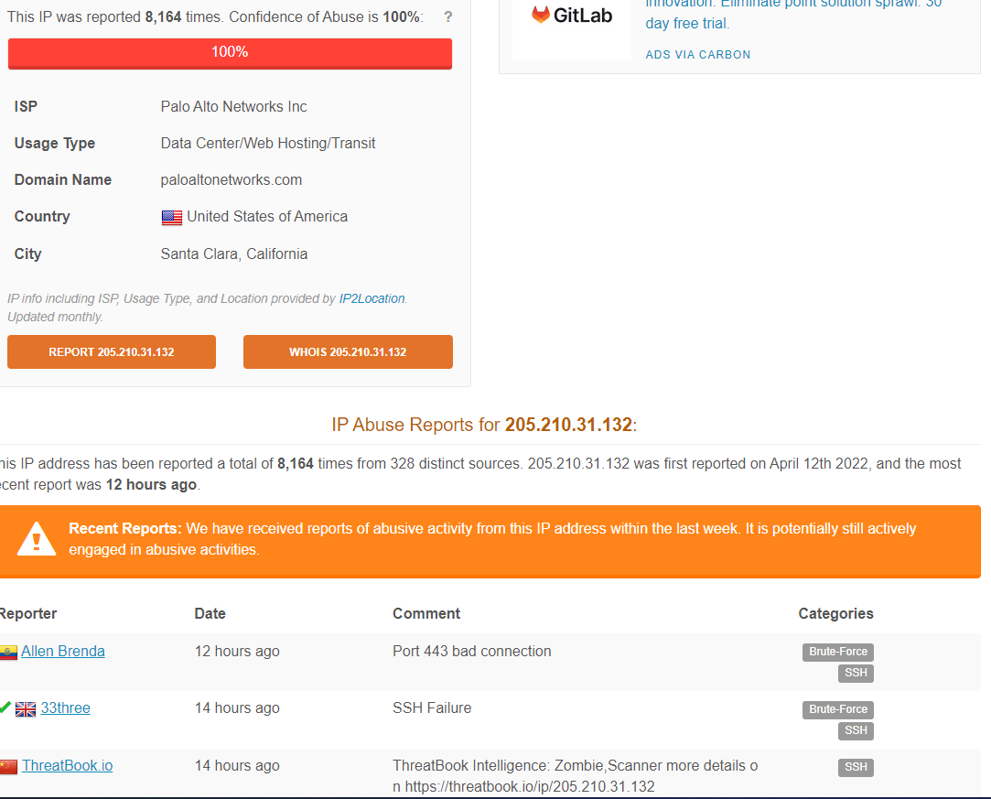The width and height of the screenshot is (991, 799).
Task: Click the 100% abuse confidence bar
Action: point(230,53)
